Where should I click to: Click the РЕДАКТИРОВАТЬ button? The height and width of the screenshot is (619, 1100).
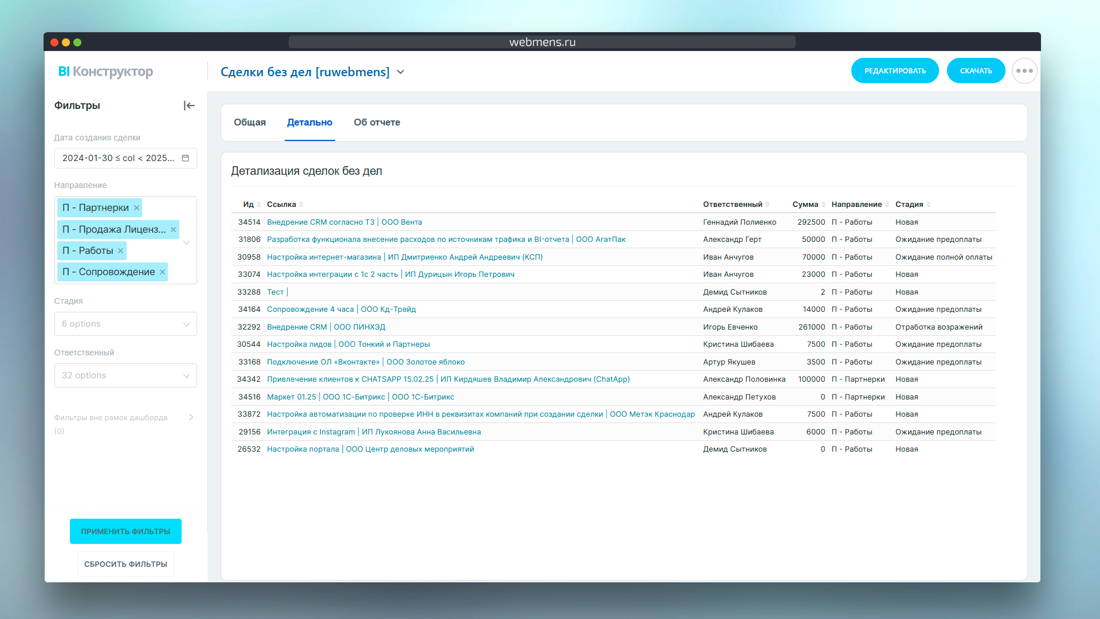tap(894, 71)
